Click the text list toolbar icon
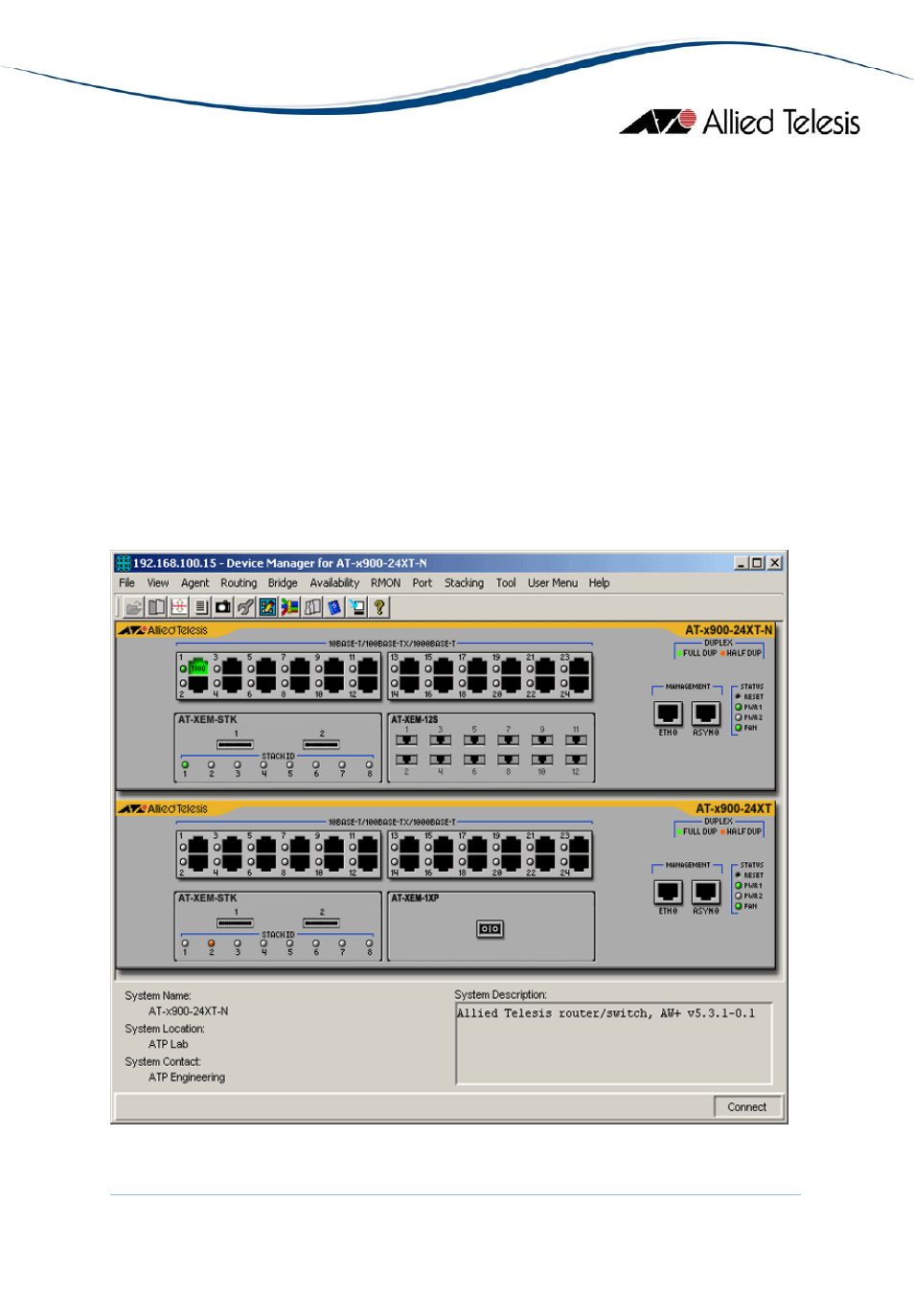The height and width of the screenshot is (1293, 914). (x=201, y=607)
